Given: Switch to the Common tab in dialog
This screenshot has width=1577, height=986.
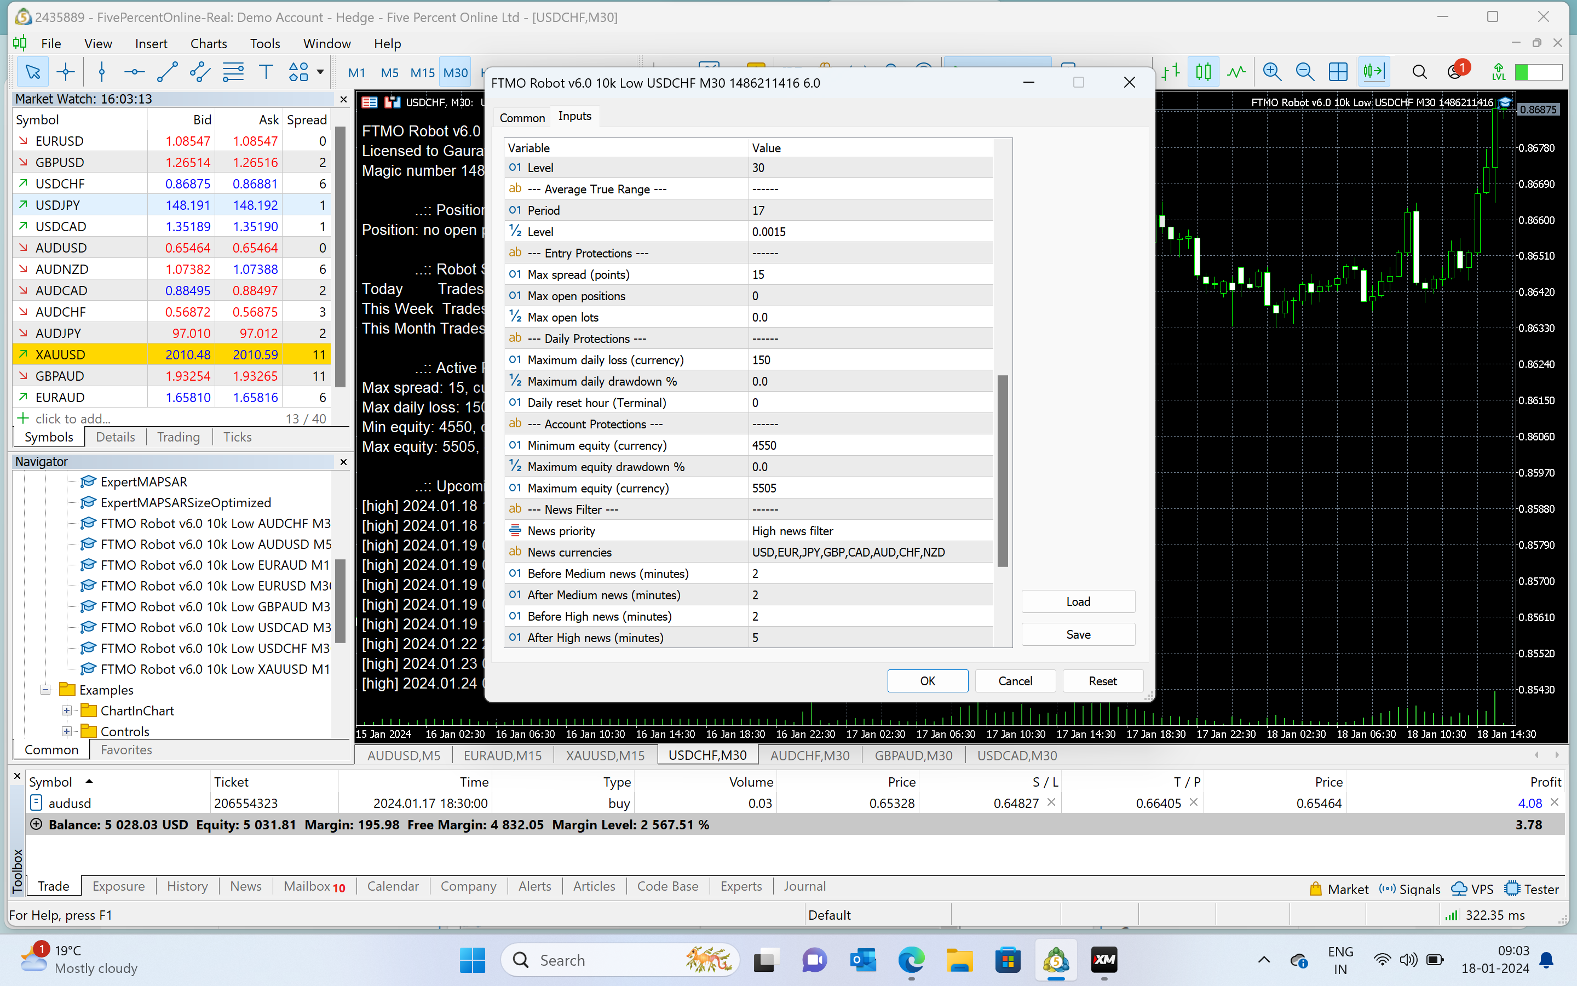Looking at the screenshot, I should click(522, 117).
